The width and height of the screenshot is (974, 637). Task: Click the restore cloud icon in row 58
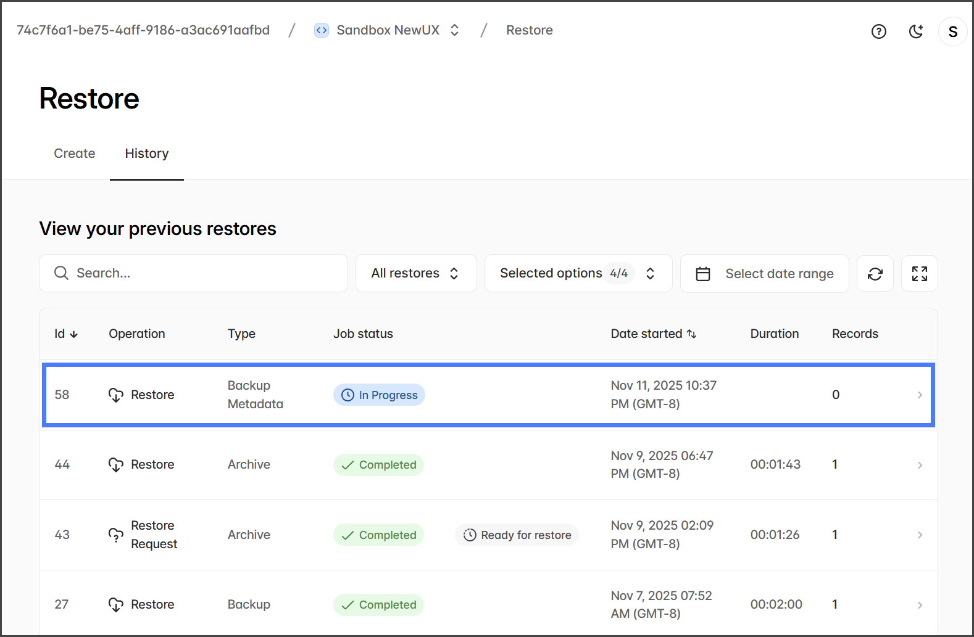tap(115, 395)
